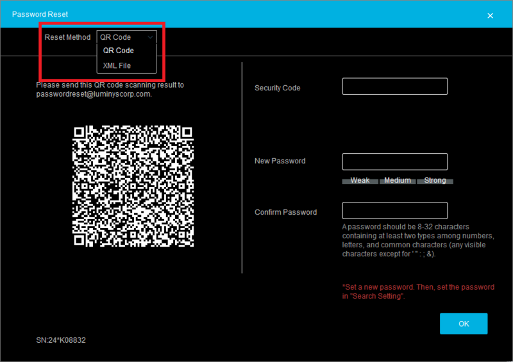
Task: Click the Strong password strength indicator
Action: (435, 181)
